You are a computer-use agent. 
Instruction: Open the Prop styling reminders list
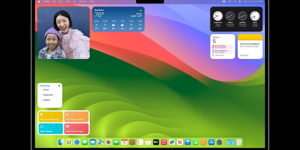(44, 86)
